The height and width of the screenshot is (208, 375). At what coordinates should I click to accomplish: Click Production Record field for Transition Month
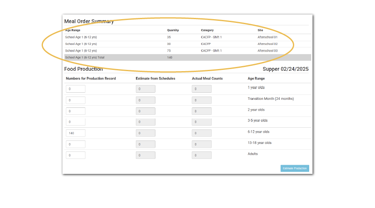coord(75,100)
